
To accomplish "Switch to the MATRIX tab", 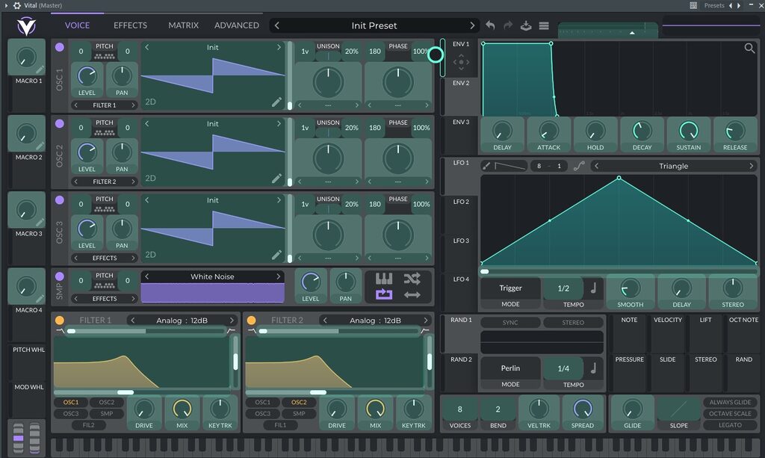I will 184,25.
